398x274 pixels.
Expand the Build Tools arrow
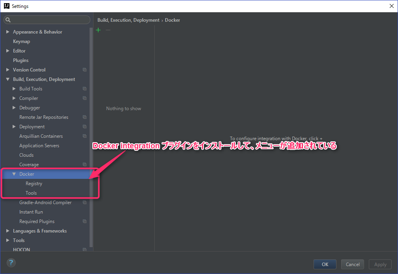click(14, 89)
